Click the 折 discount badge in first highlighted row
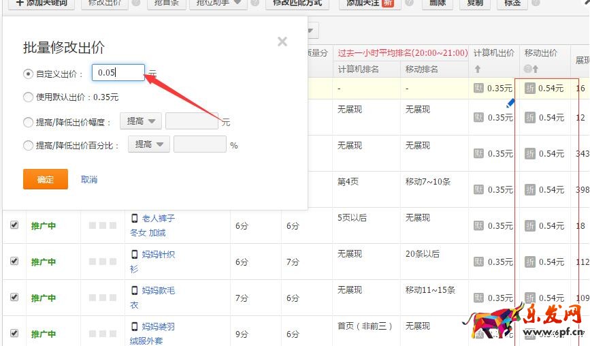This screenshot has height=346, width=590. tap(530, 88)
